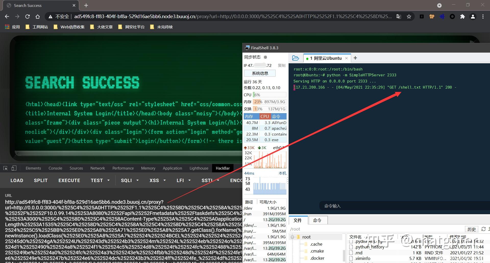Switch to the 命令 tab in FinalShell
Image resolution: width=490 pixels, height=263 pixels.
pyautogui.click(x=317, y=220)
